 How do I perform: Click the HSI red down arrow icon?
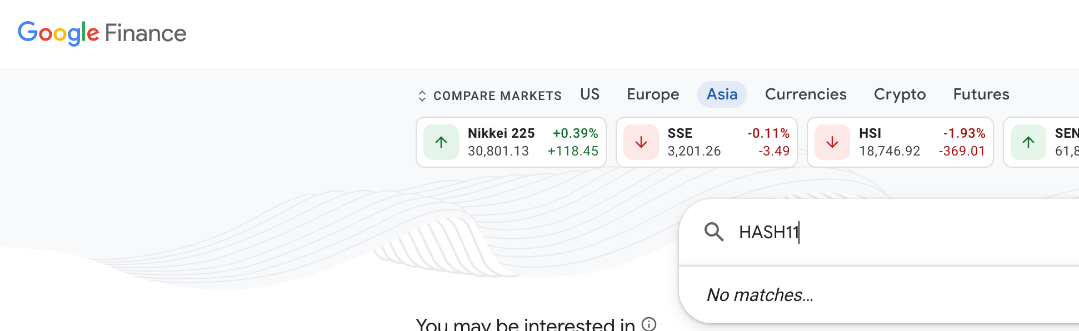click(x=832, y=142)
